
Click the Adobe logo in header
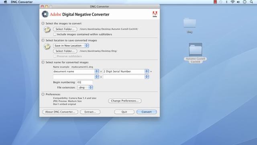(155, 14)
